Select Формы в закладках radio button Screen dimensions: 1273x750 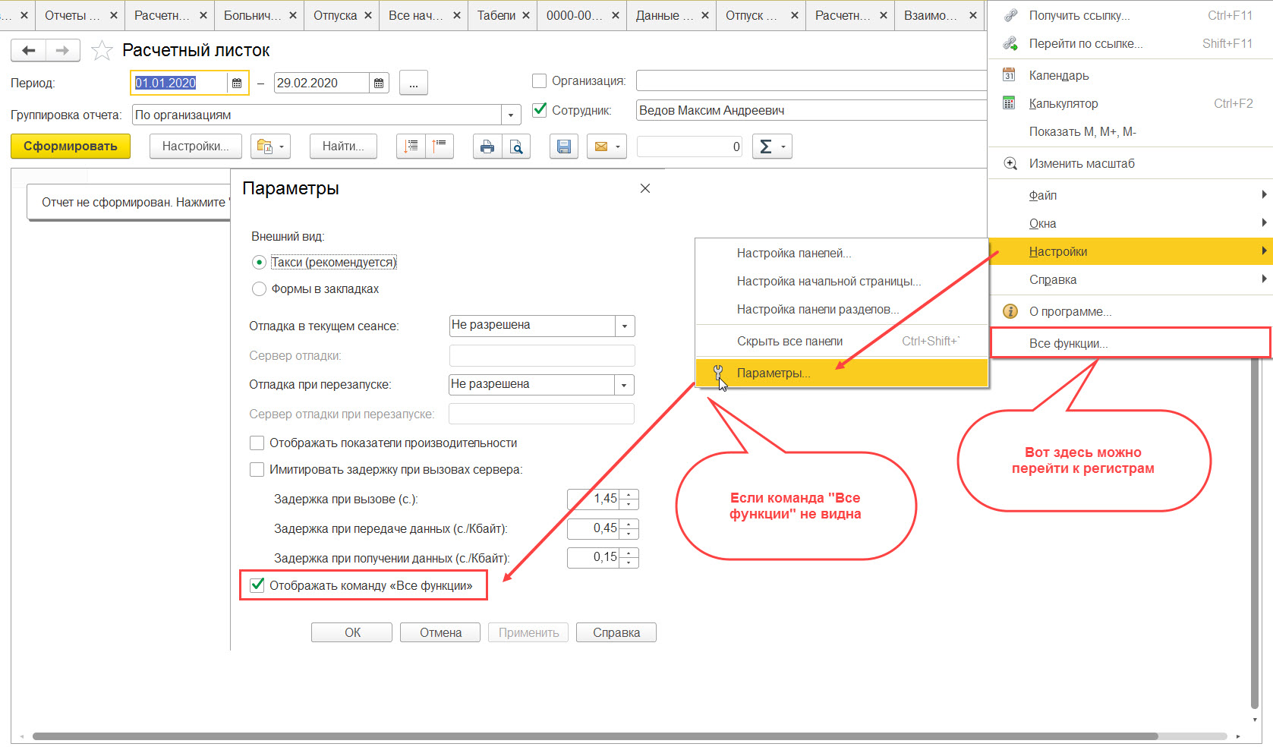coord(259,288)
